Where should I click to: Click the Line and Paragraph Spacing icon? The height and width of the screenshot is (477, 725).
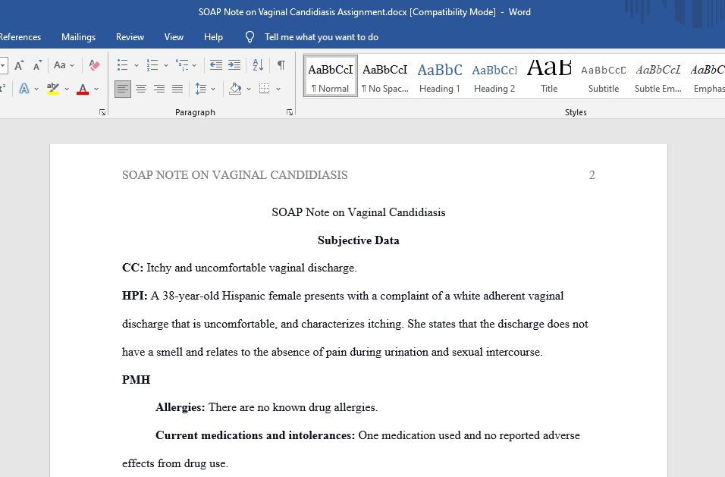point(201,89)
